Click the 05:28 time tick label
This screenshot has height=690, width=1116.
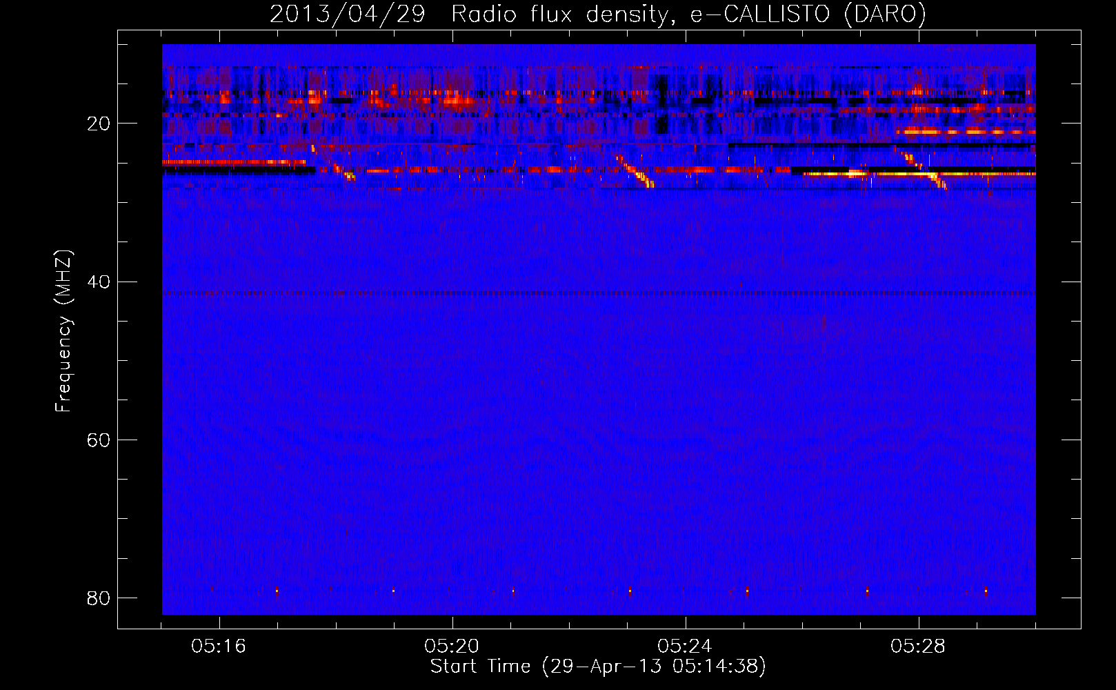click(x=918, y=647)
